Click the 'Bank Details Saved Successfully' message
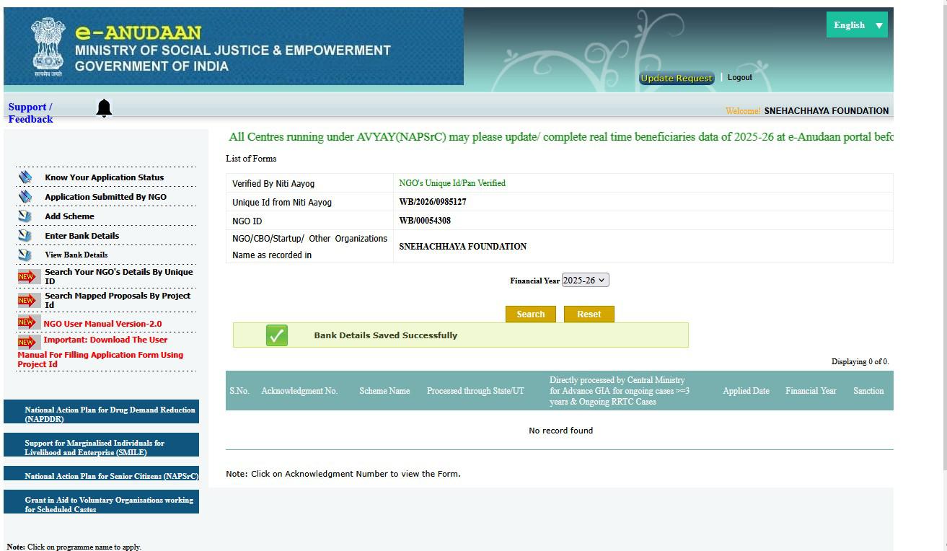This screenshot has width=947, height=551. pyautogui.click(x=386, y=335)
